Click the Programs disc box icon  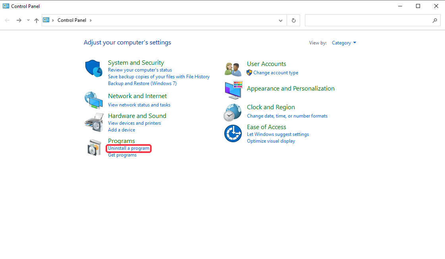(94, 147)
